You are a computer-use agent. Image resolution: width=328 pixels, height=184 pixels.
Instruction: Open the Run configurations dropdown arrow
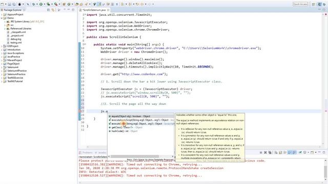tap(45, 4)
